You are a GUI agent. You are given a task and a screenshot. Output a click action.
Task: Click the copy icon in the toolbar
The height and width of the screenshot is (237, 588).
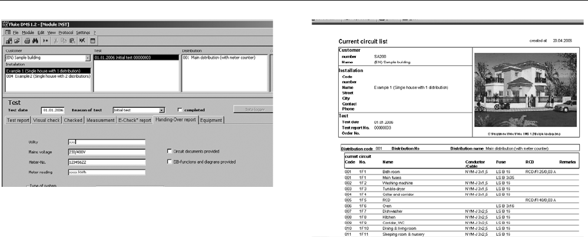coord(64,41)
